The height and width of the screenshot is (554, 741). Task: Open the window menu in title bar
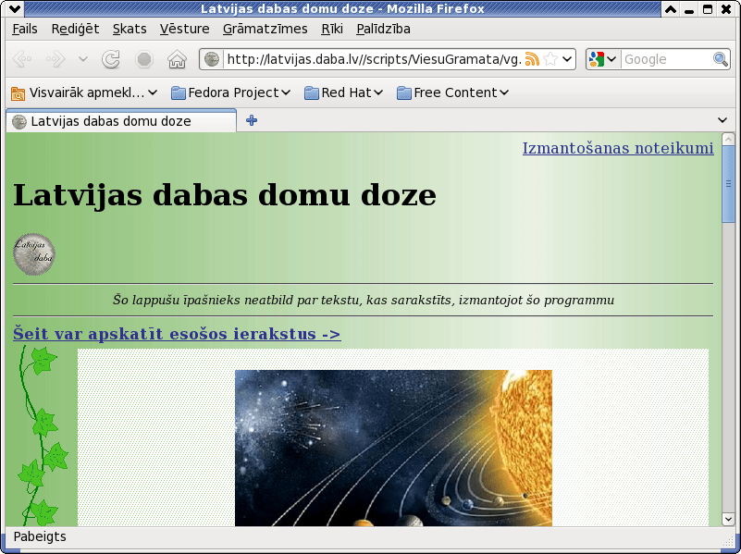pyautogui.click(x=14, y=8)
